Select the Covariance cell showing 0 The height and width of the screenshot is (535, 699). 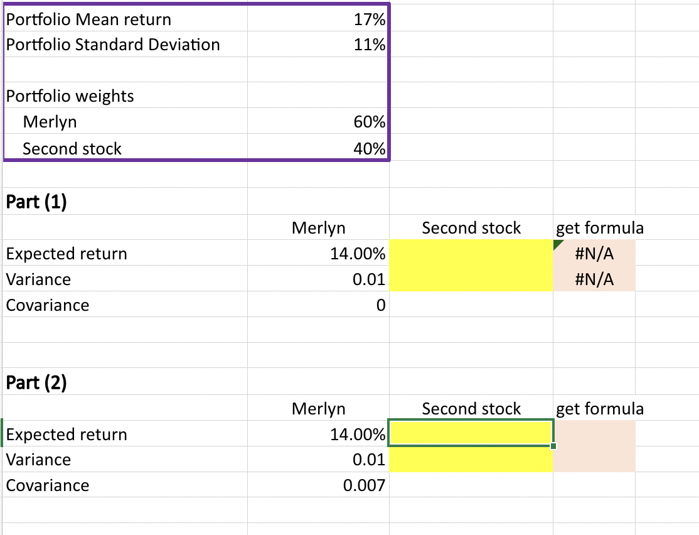point(318,305)
